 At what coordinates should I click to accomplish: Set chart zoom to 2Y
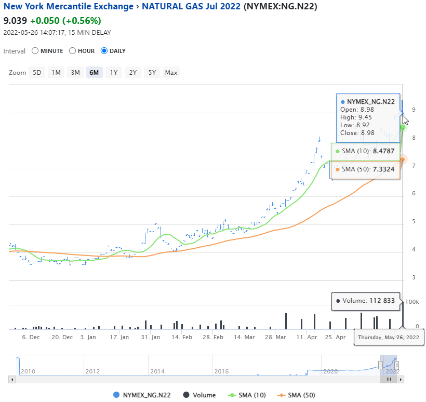pyautogui.click(x=133, y=73)
